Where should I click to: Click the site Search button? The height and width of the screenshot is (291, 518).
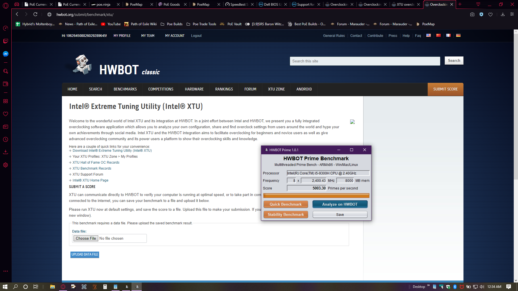[454, 60]
